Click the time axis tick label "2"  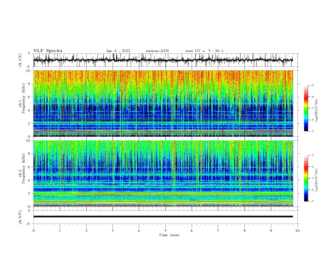click(86, 231)
